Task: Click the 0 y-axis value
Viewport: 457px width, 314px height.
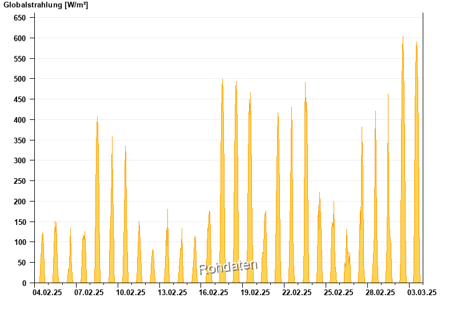Action: [x=24, y=283]
